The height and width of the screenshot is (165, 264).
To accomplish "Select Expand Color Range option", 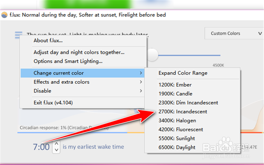I will [x=183, y=73].
